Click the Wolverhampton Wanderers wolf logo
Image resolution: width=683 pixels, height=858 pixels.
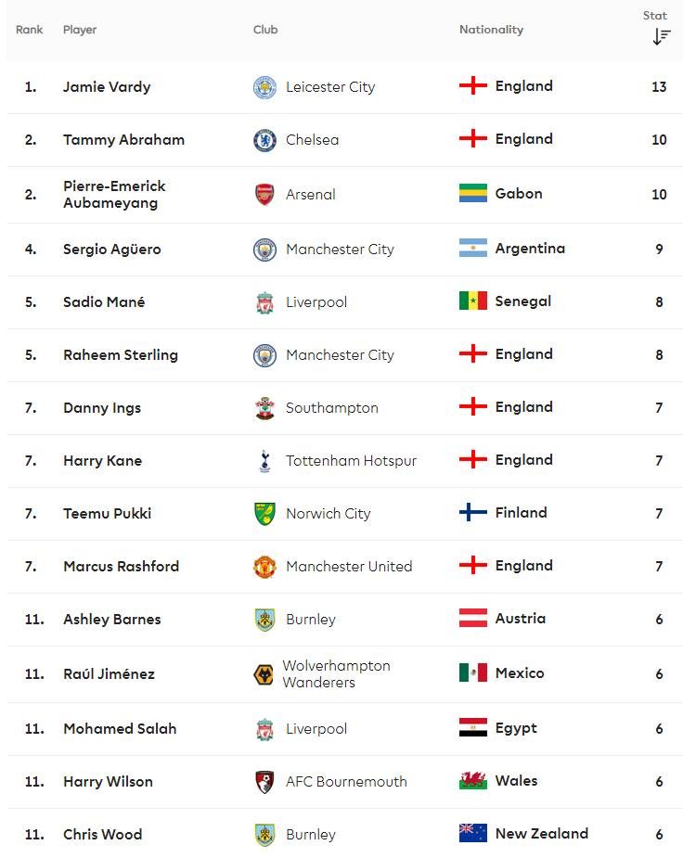(x=264, y=674)
